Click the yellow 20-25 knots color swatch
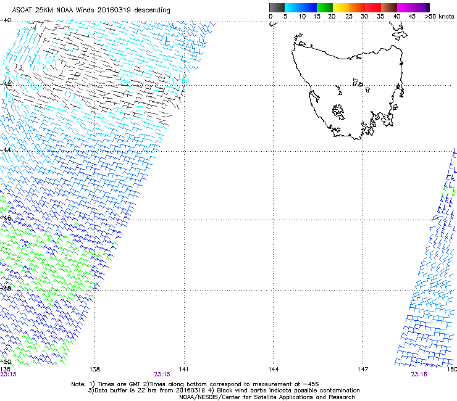The image size is (457, 401). click(341, 7)
